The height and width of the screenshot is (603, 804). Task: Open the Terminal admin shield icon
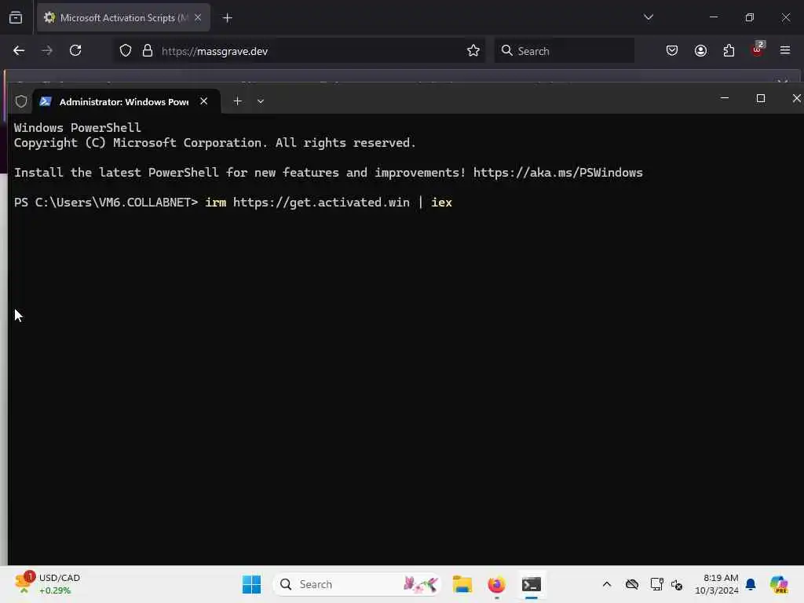[21, 101]
